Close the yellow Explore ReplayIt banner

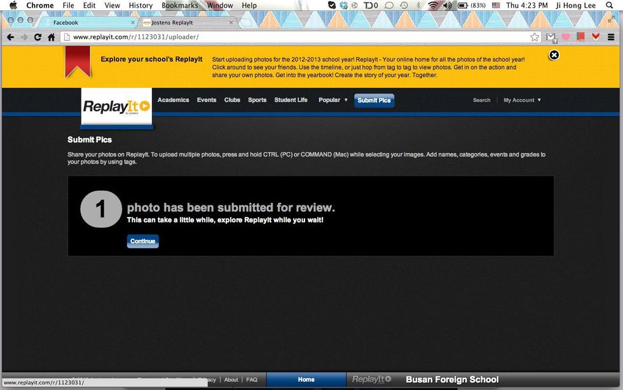pos(554,55)
